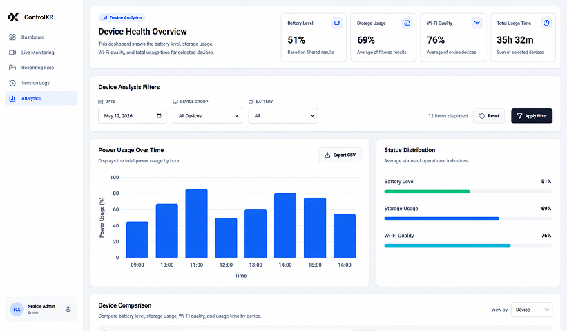Viewport: 567px width, 331px height.
Task: Click the monitor icon beside DEVICE GROUP label
Action: [175, 102]
